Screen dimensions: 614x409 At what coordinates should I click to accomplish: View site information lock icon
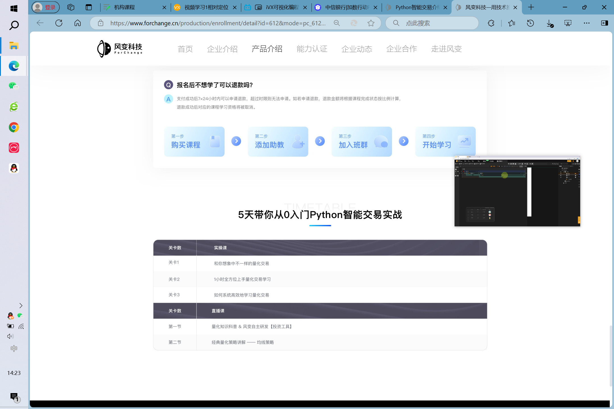(101, 23)
